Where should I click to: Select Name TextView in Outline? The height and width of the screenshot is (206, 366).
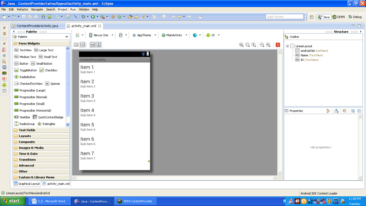[309, 55]
